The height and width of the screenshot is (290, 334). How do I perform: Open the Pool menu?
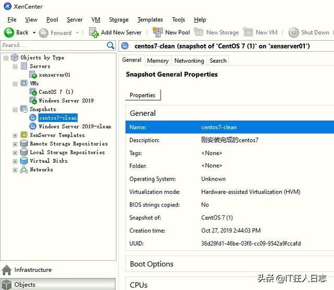click(52, 20)
